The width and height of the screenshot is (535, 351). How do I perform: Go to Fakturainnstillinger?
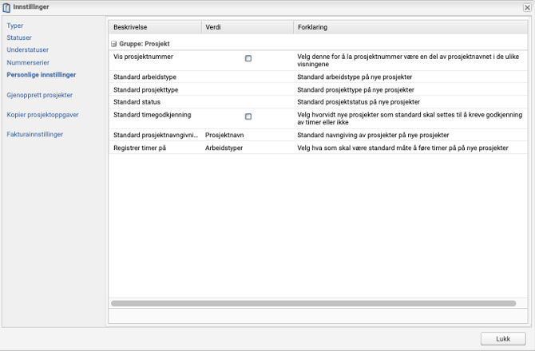tap(34, 134)
